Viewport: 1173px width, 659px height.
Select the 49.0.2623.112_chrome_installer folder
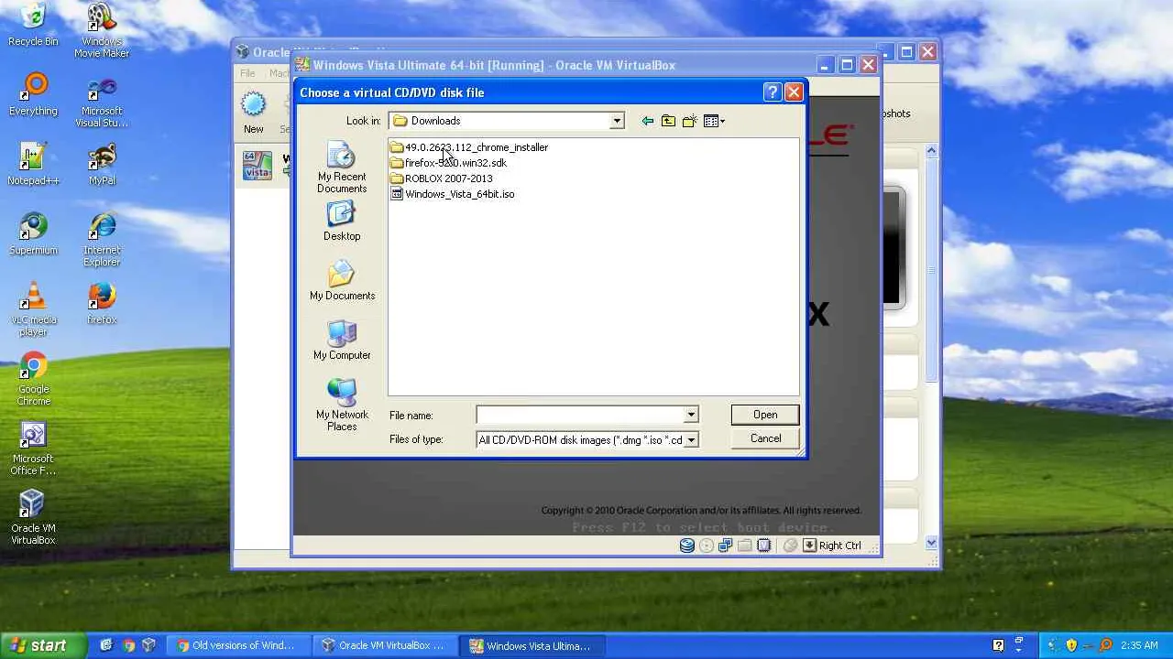pos(468,147)
